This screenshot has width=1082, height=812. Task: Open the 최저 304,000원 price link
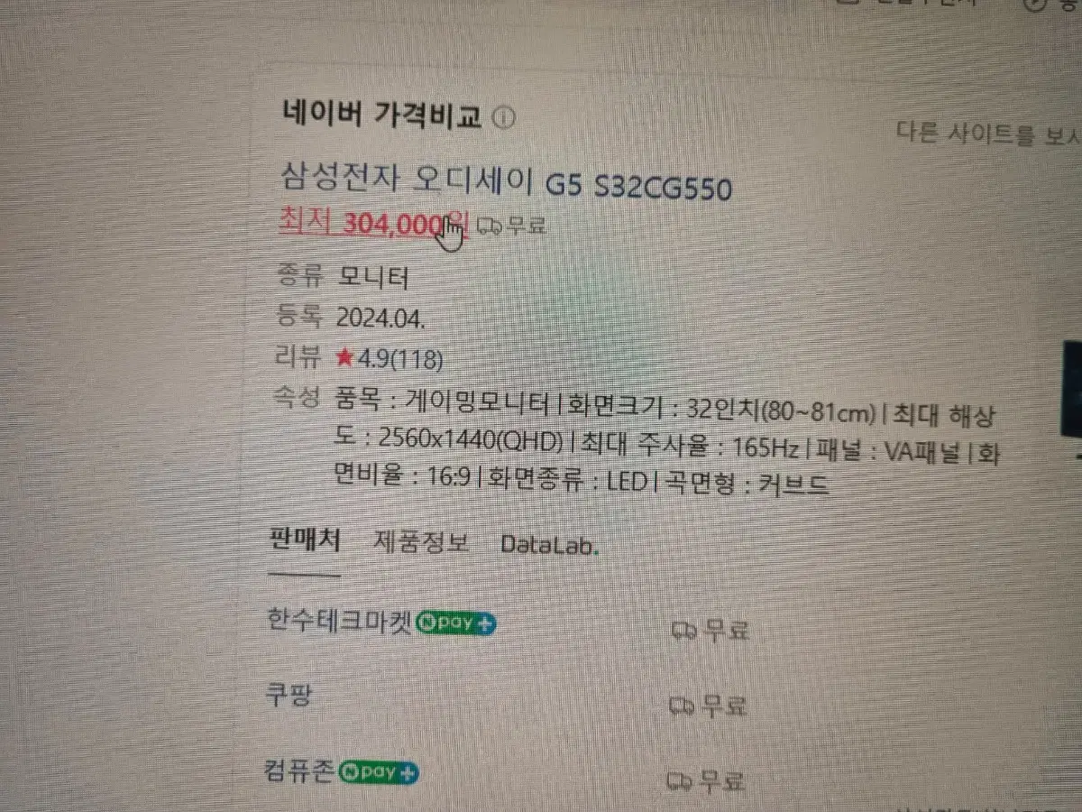pos(373,223)
